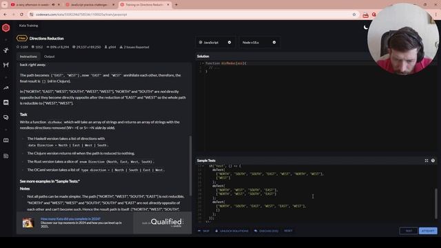Open the leaderboard trend-arrow sidebar icon

[6, 88]
